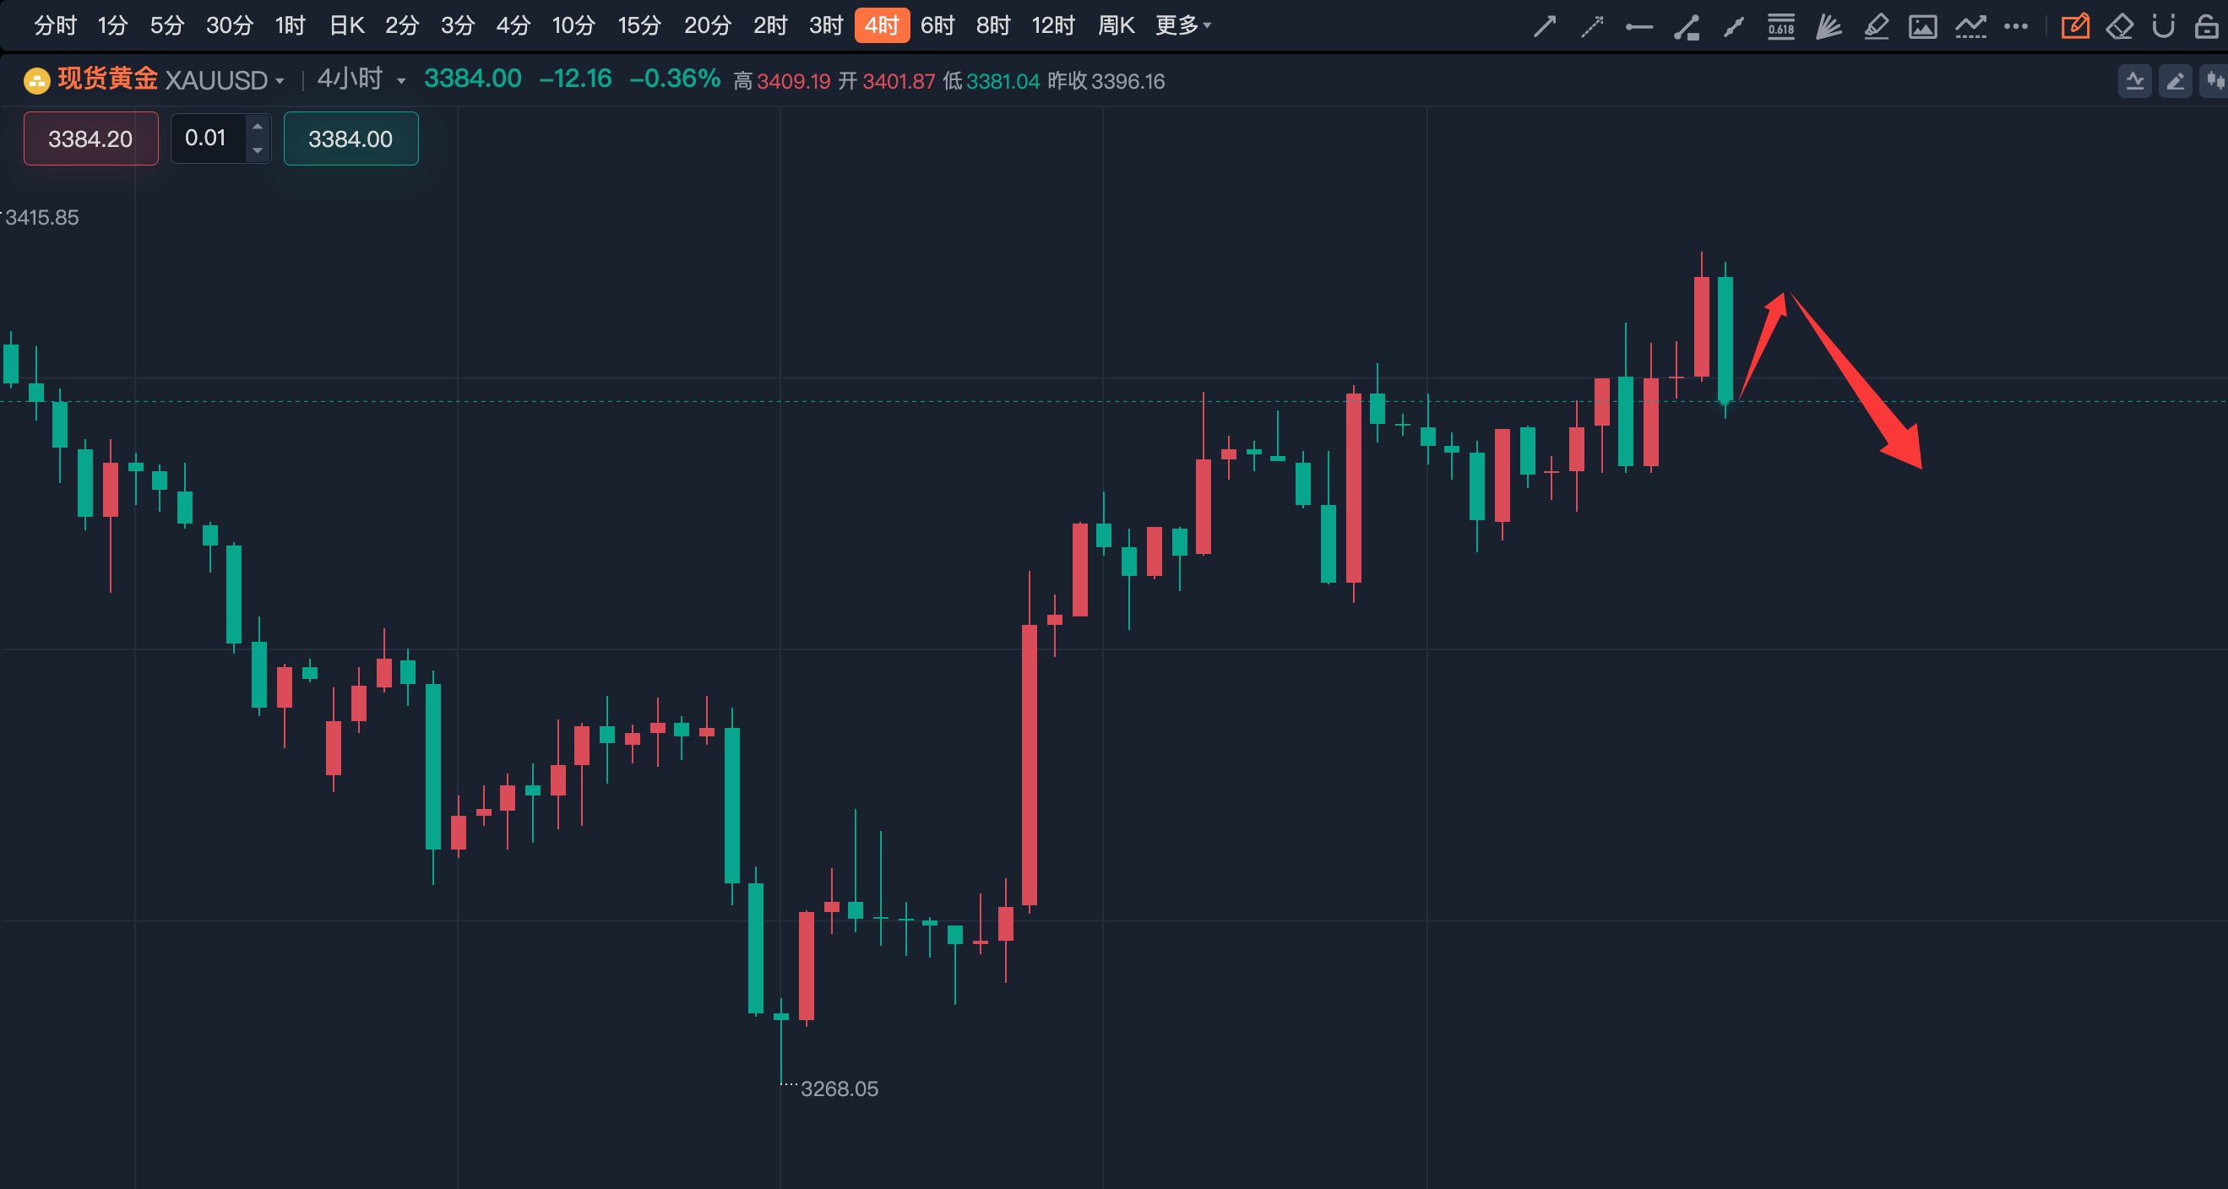This screenshot has height=1189, width=2228.
Task: Pick the 0.618 Fibonacci retracement tool
Action: click(1781, 27)
